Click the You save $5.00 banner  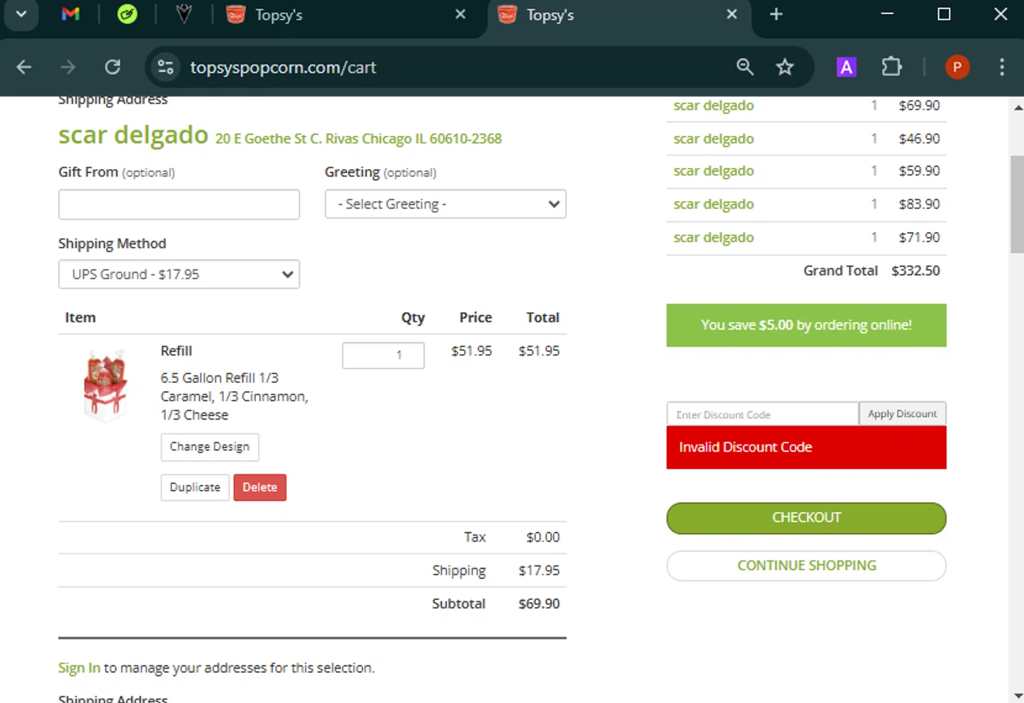[806, 326]
